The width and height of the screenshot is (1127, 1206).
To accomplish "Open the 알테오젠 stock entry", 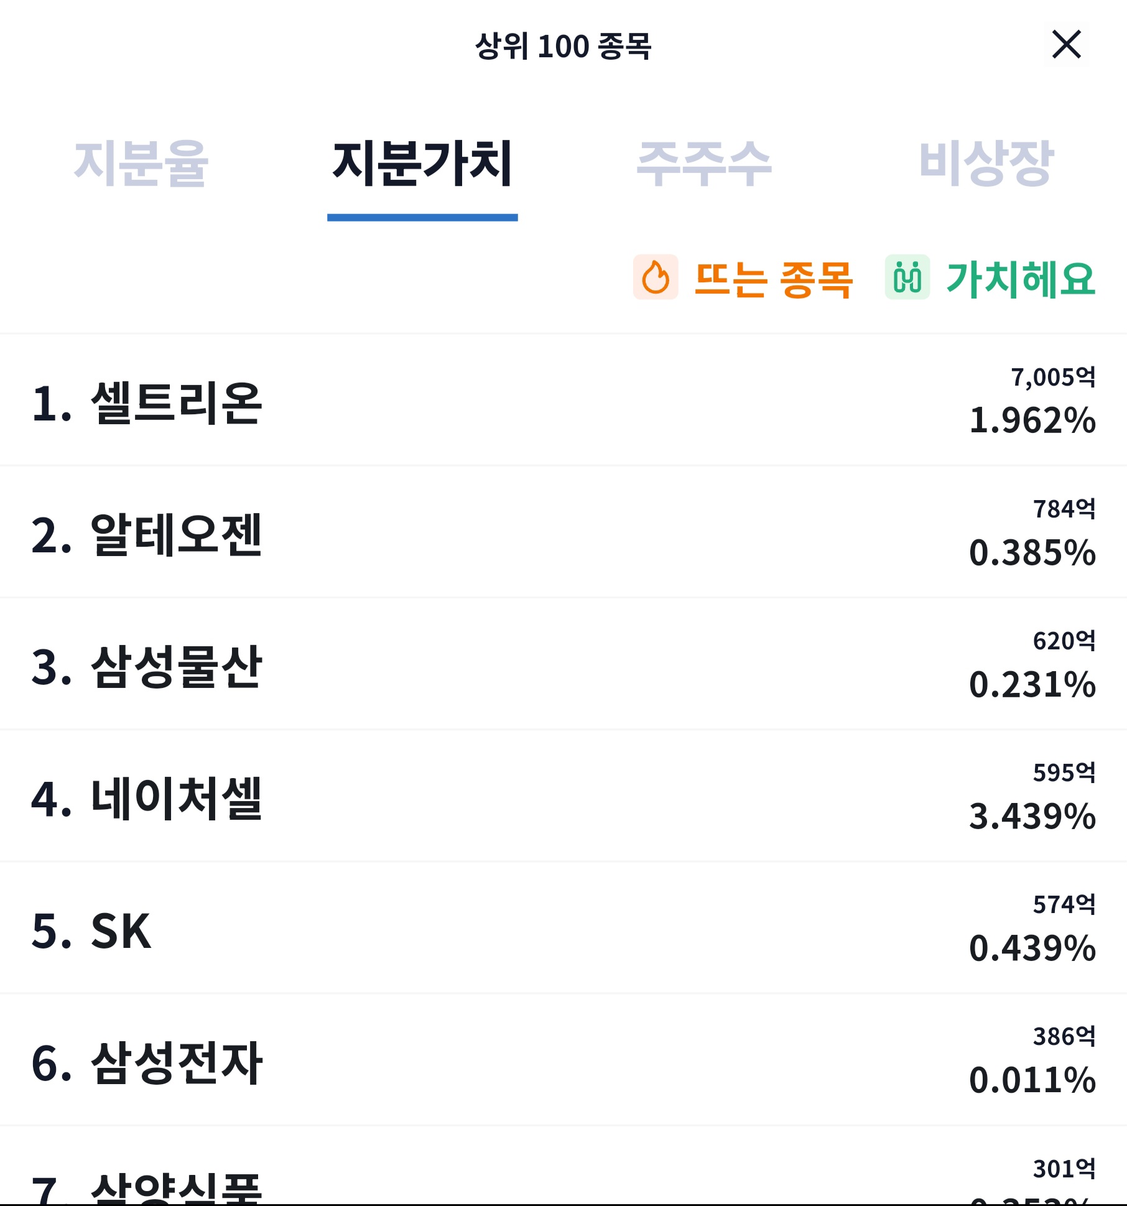I will click(563, 532).
